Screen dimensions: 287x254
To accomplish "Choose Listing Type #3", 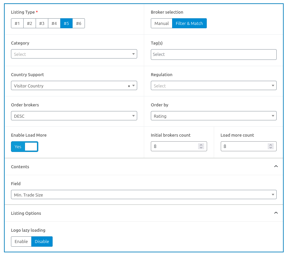I will (42, 23).
